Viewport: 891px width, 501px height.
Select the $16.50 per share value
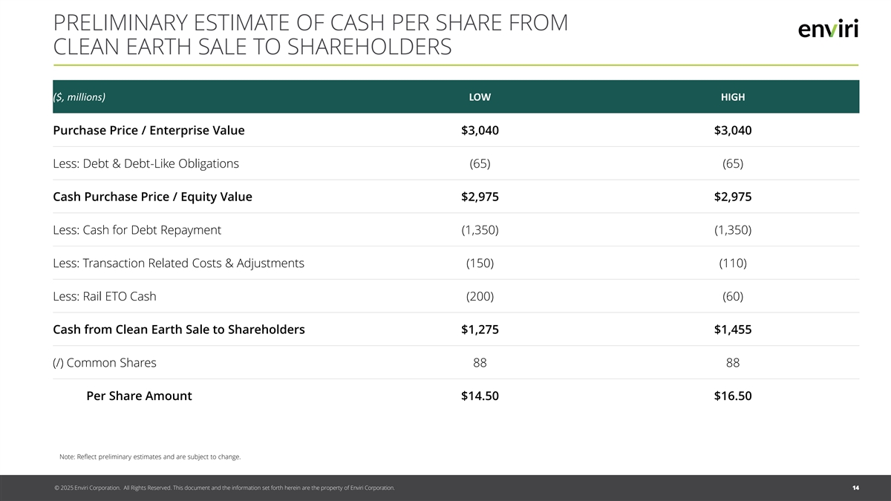[732, 396]
